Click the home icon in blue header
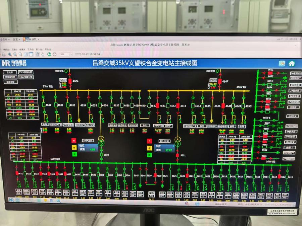 292,63
